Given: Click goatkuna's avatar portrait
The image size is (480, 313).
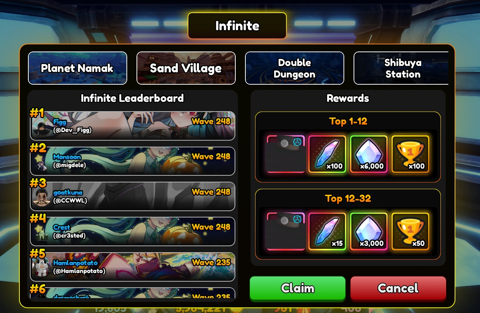Looking at the screenshot, I should (x=41, y=197).
